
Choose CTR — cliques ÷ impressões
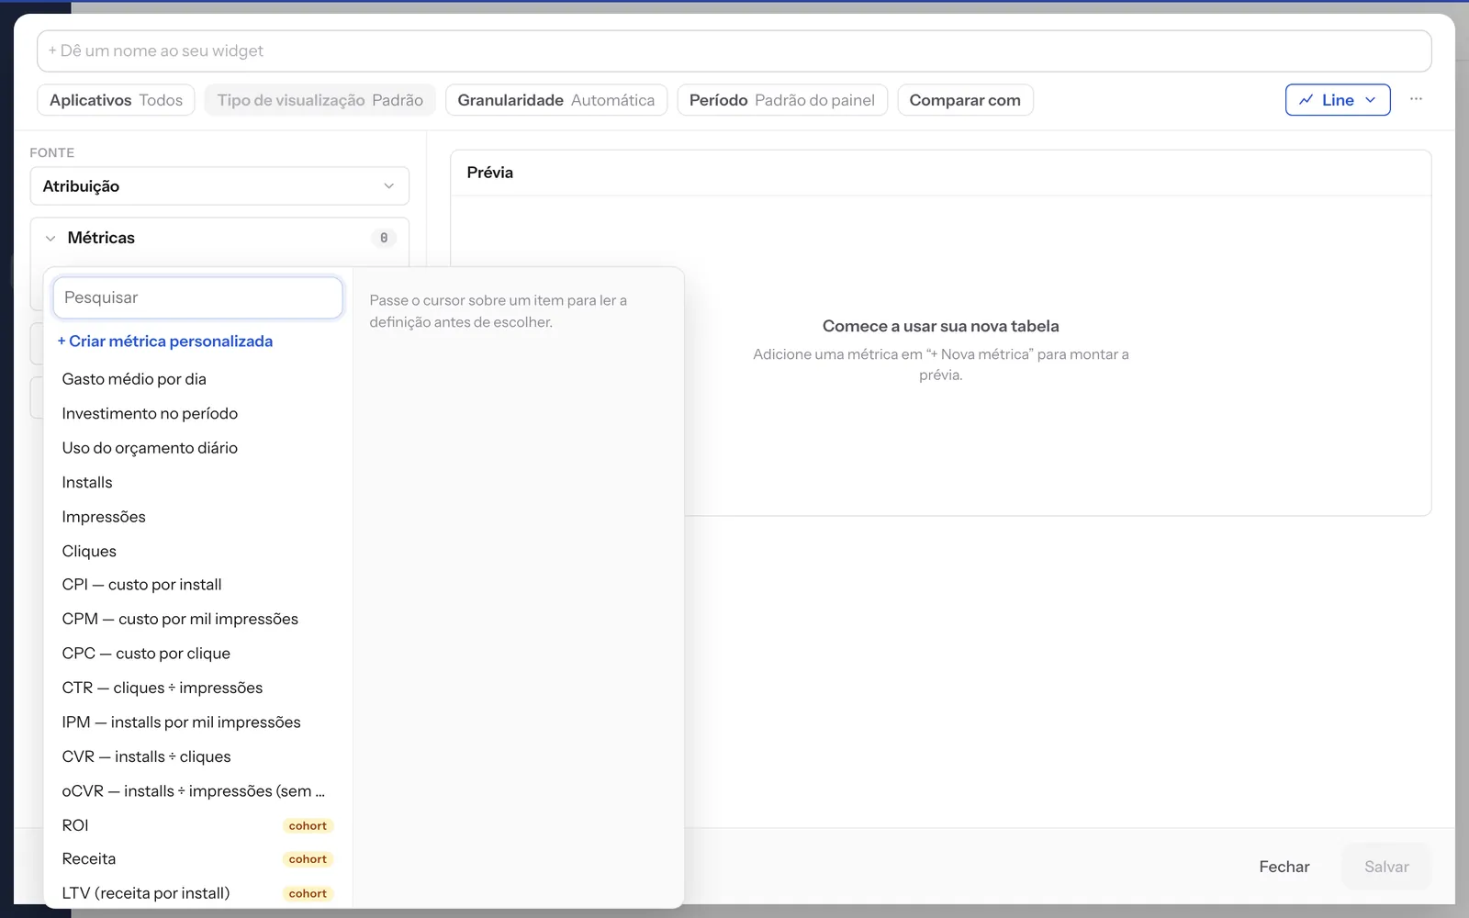pyautogui.click(x=197, y=688)
